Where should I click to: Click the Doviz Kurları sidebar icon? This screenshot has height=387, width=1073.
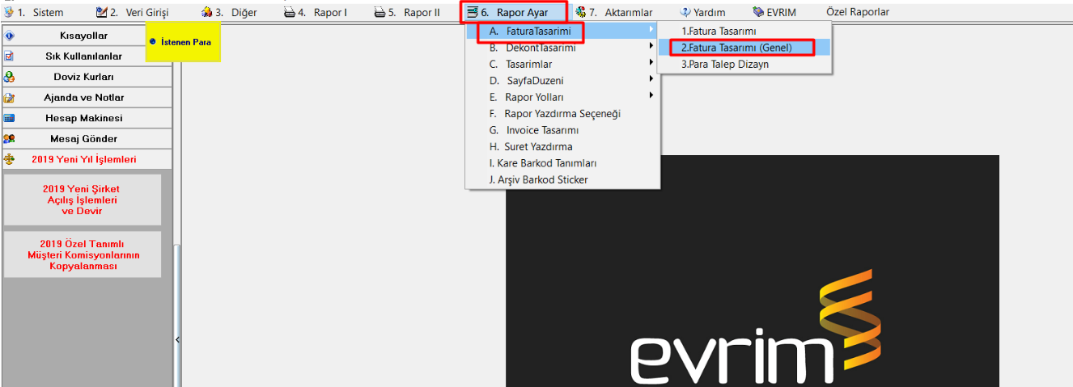(x=10, y=77)
